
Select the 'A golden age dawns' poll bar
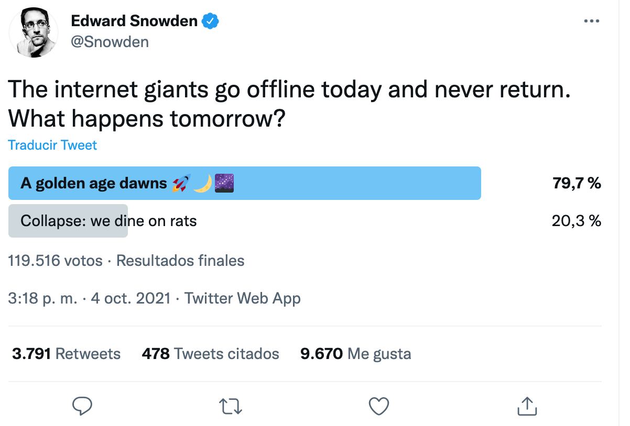(x=244, y=183)
